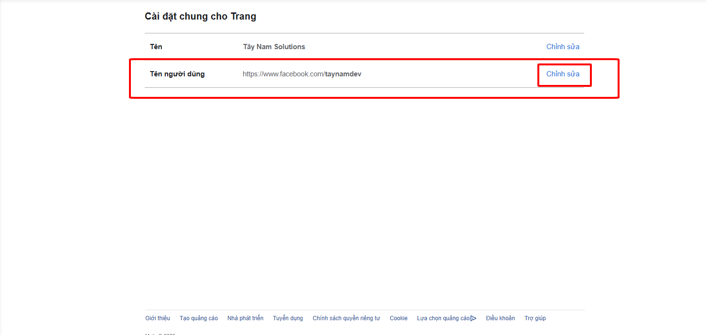This screenshot has width=706, height=335.
Task: Click the AdChoices triangle icon in footer
Action: [473, 318]
